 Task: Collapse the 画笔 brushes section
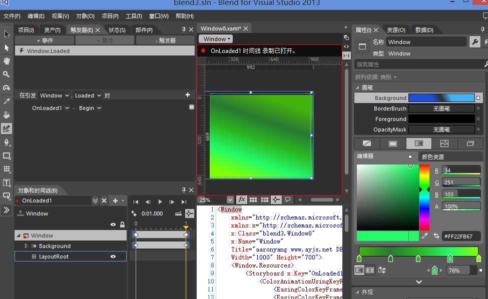357,87
